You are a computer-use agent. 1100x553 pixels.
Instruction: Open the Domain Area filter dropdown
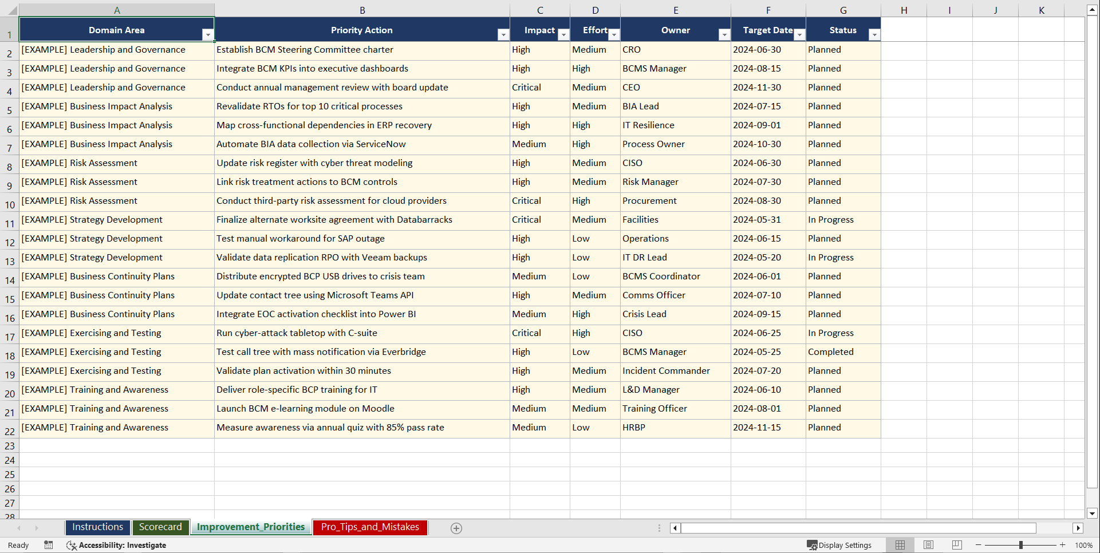pos(208,34)
